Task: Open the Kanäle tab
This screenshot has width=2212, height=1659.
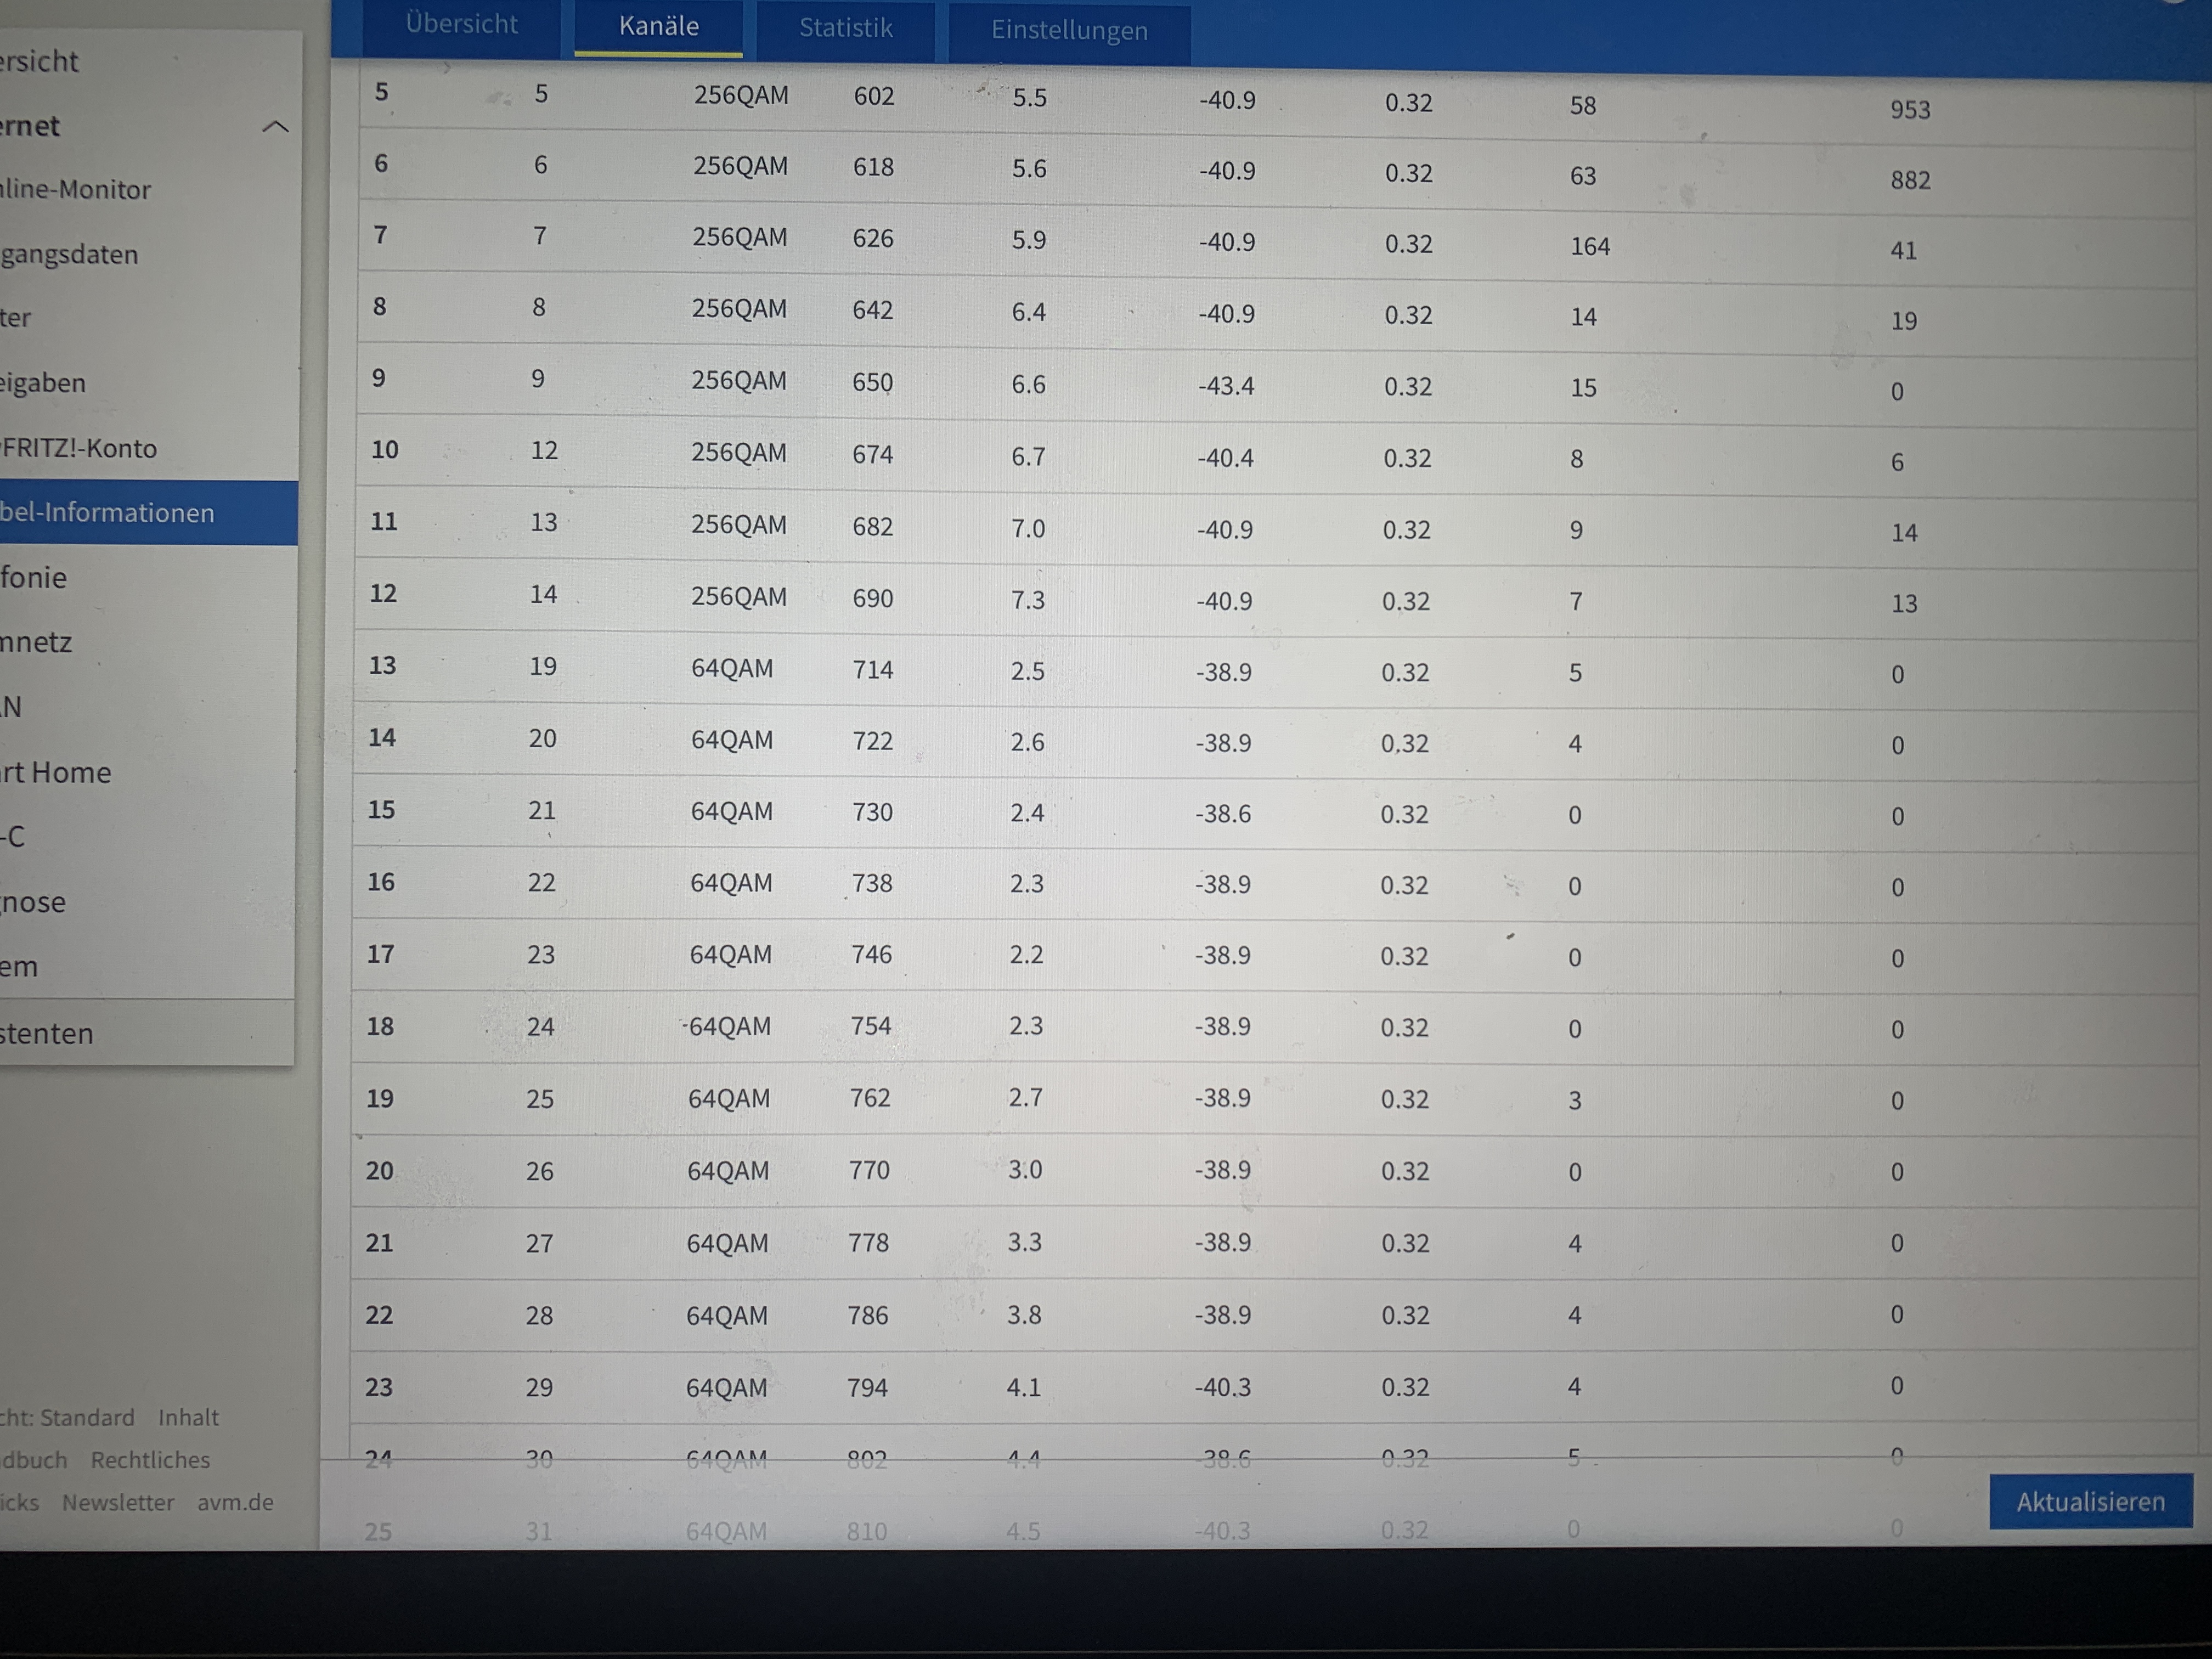Action: click(658, 27)
